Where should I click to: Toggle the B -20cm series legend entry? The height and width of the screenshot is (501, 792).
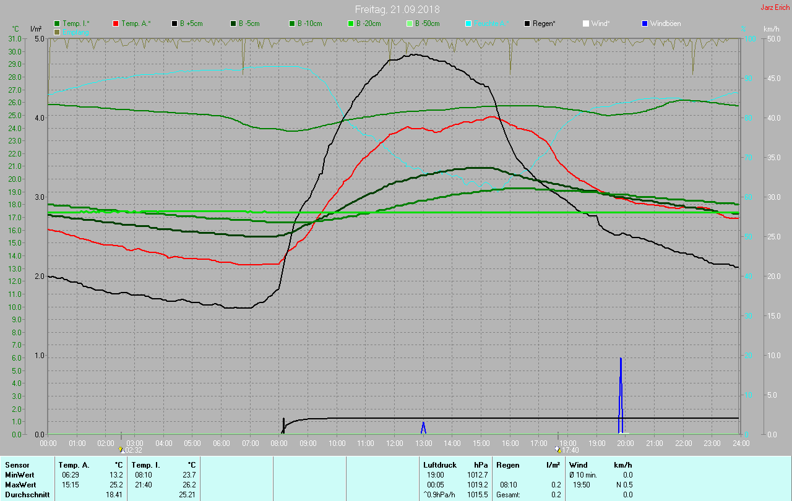coord(365,24)
